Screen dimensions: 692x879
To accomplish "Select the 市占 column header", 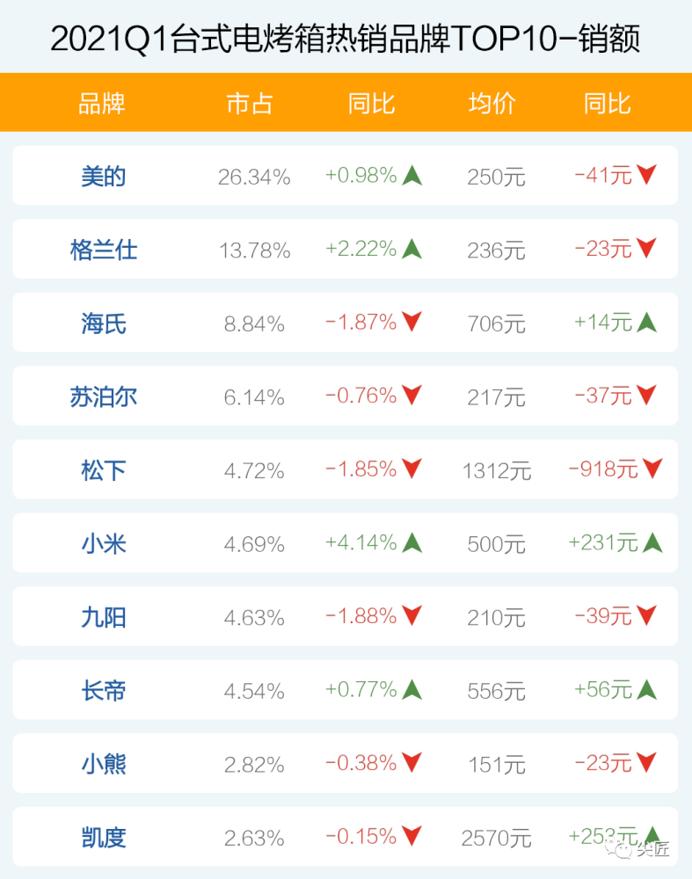I will (x=250, y=104).
